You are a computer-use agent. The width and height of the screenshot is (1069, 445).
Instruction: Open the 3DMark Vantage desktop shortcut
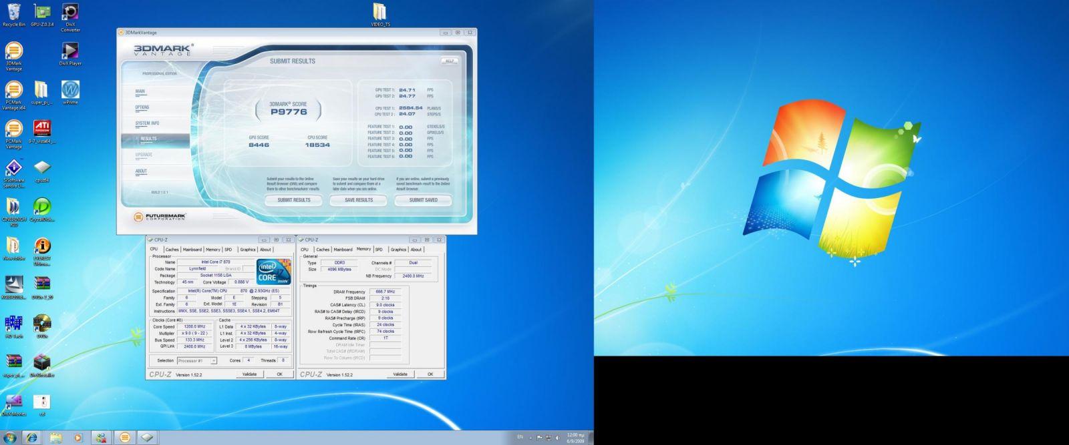coord(13,56)
